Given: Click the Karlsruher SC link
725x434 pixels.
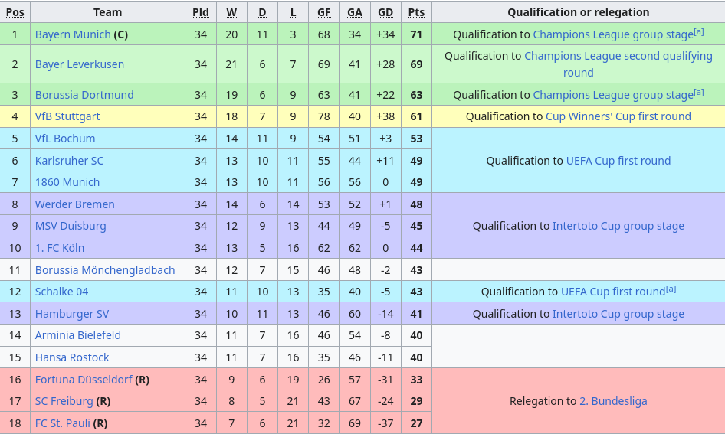Looking at the screenshot, I should [x=69, y=161].
